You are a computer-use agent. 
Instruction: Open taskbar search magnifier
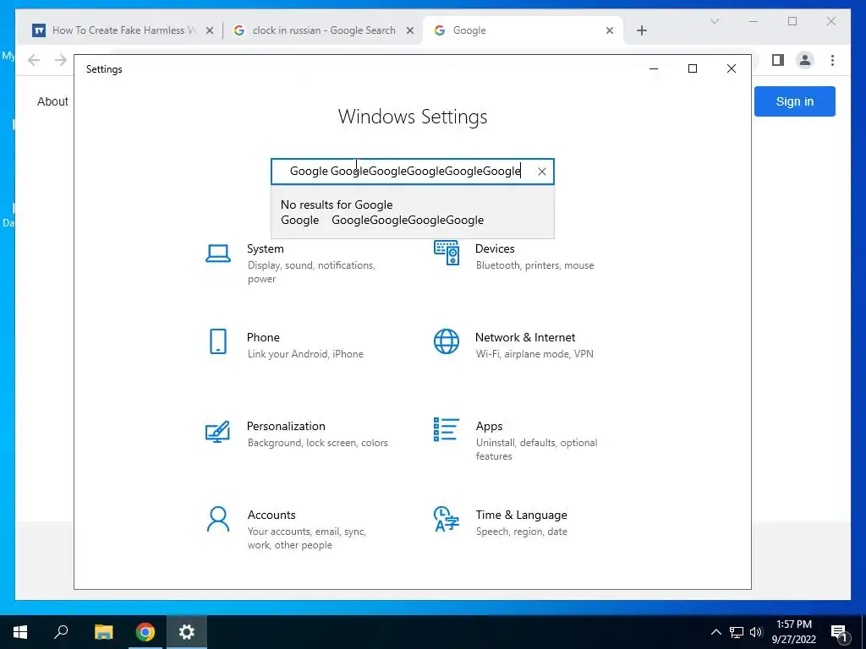click(x=61, y=632)
